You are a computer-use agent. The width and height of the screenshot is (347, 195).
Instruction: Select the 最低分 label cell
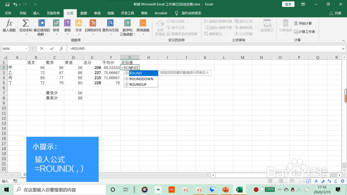55,93
